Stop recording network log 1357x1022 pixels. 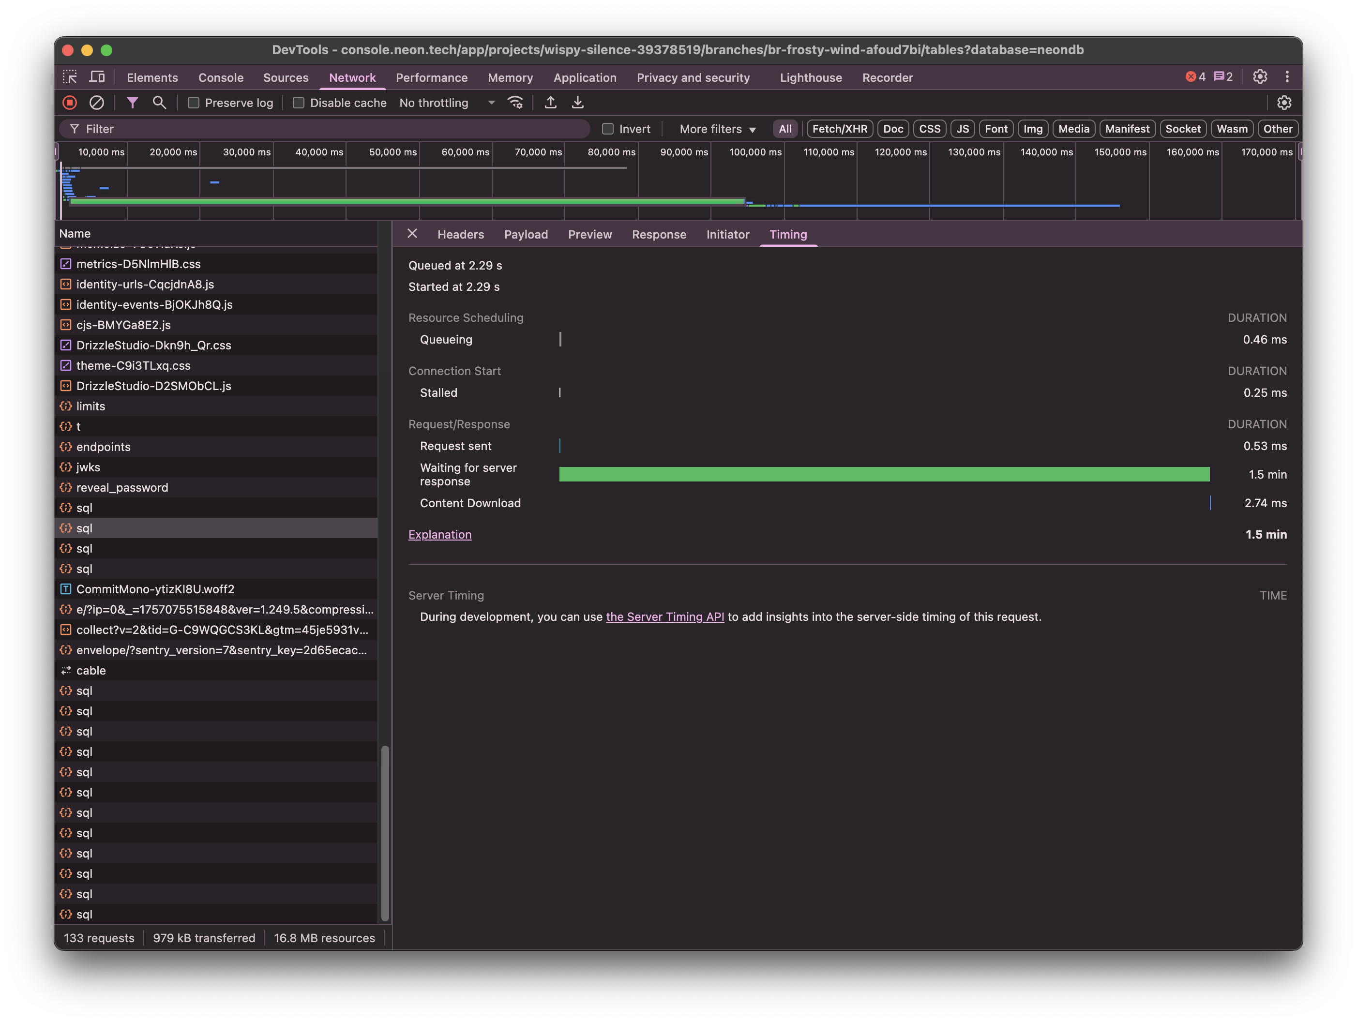point(70,103)
